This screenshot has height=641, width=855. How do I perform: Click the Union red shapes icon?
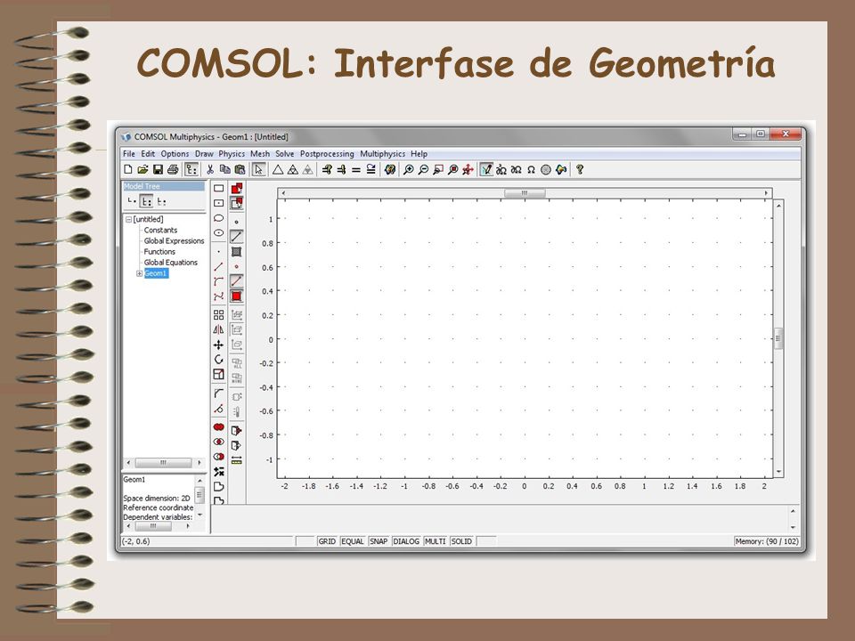point(219,426)
